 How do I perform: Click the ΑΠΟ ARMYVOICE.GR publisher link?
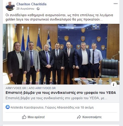click(42, 88)
